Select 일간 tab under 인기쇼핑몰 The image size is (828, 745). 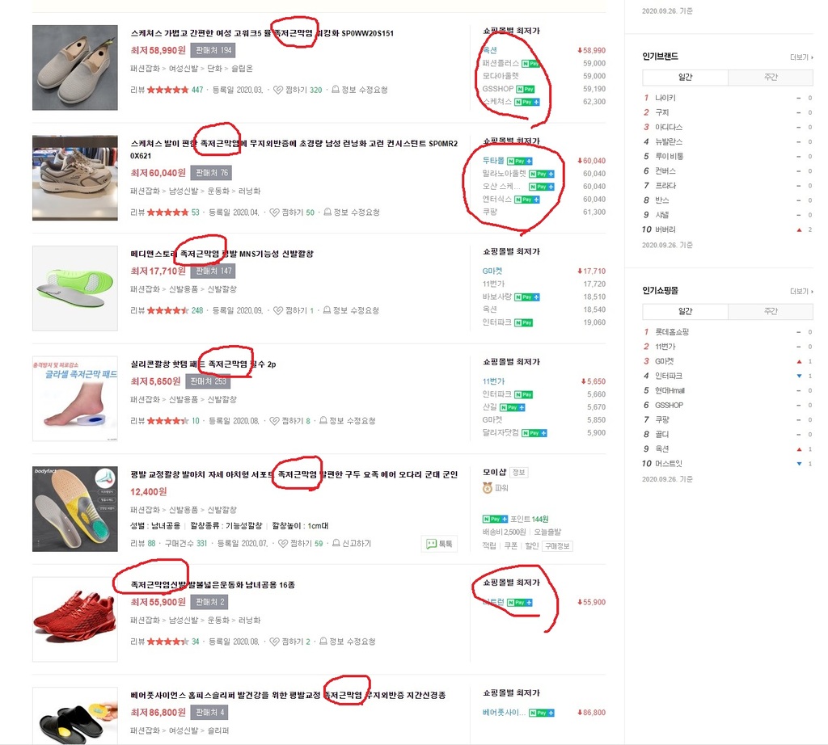[x=685, y=311]
